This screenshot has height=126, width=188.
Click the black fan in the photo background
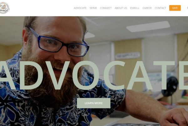pos(170,87)
